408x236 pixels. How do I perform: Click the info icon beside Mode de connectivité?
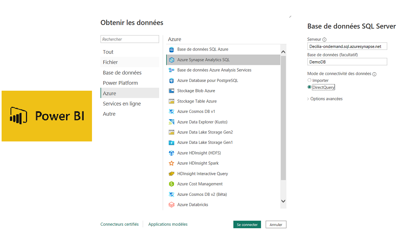click(x=374, y=74)
